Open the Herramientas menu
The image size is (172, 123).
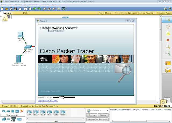point(33,5)
